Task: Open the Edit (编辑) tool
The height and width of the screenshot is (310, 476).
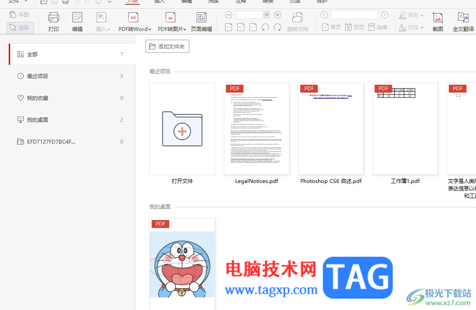Action: coord(77,22)
